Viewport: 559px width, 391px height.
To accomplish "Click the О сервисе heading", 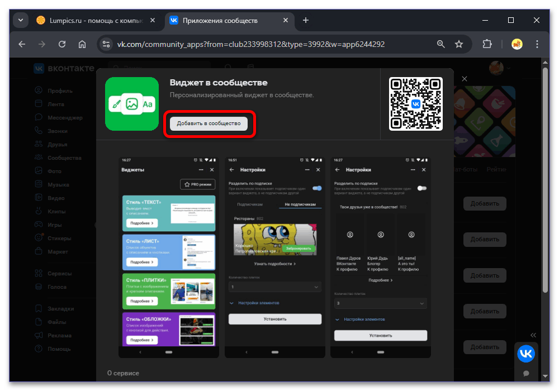I will [124, 373].
